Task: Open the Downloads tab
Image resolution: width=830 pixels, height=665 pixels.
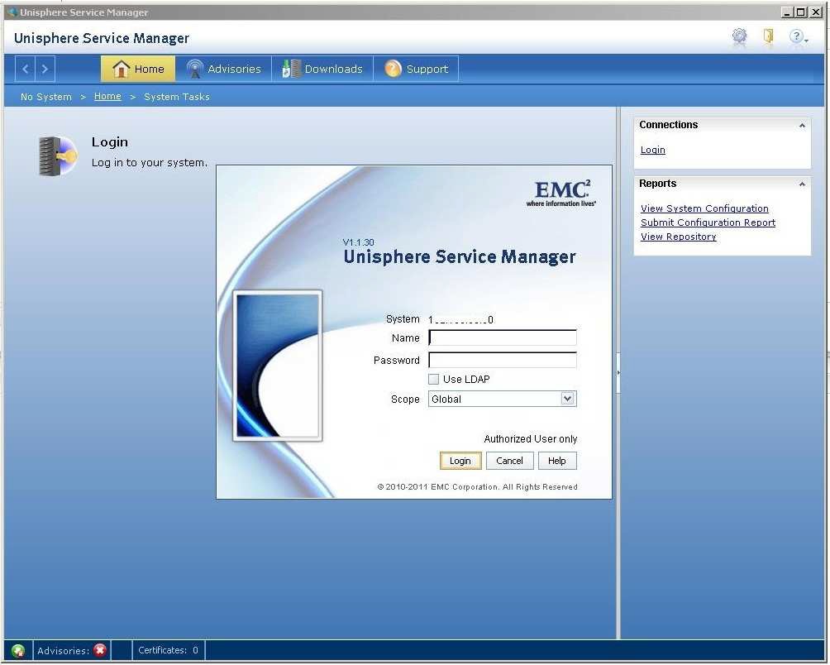Action: (322, 69)
